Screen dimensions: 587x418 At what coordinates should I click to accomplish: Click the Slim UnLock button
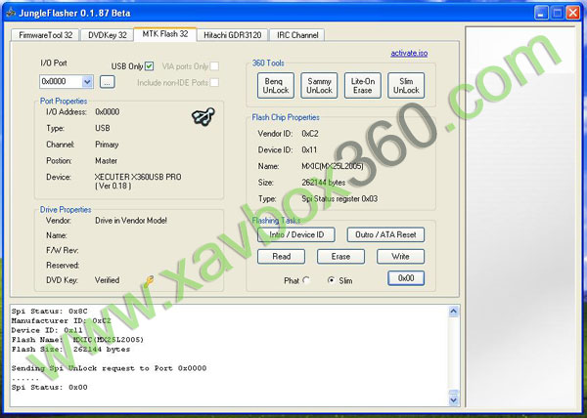tap(406, 86)
